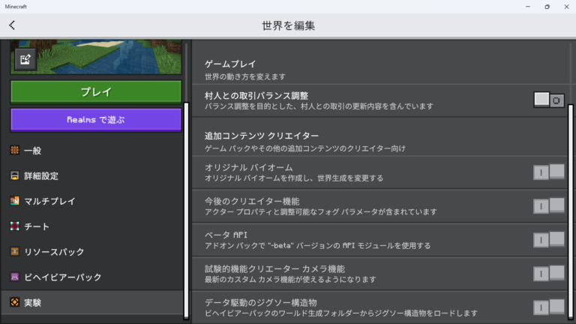Click the 詳細設定 icon in sidebar
This screenshot has height=324, width=576.
(15, 176)
